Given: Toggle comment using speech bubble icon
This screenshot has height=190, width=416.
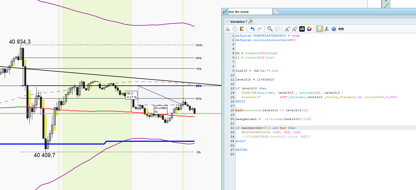Looking at the screenshot, I should click(x=277, y=29).
